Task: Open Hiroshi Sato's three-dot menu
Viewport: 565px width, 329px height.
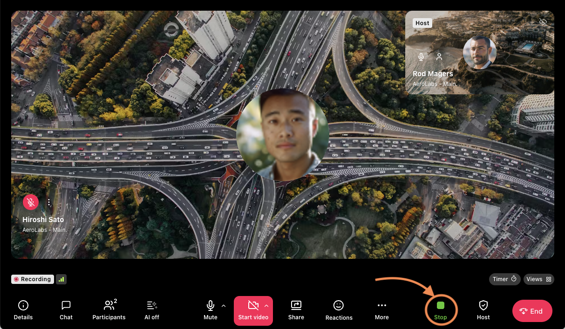Action: coord(49,202)
